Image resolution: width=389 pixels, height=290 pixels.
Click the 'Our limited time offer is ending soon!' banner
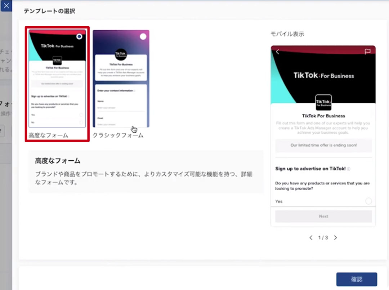323,145
